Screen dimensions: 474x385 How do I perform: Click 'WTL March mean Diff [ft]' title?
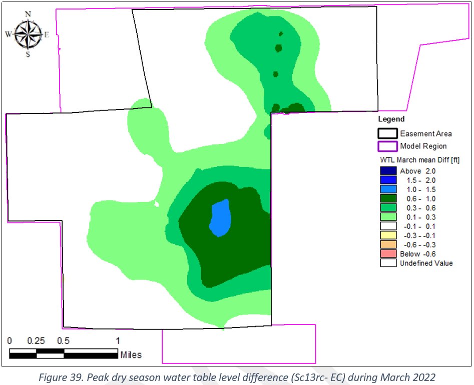[x=419, y=159]
